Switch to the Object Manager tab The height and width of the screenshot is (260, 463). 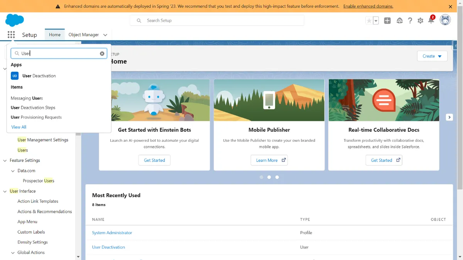point(84,35)
